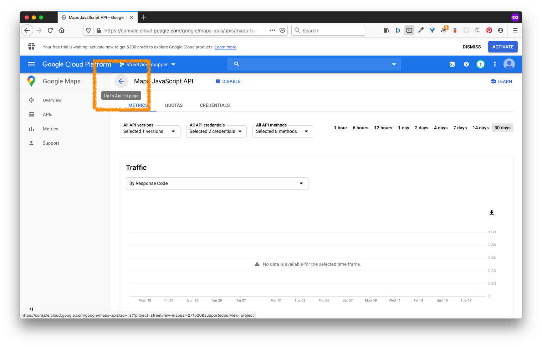Switch to the Quotas tab

tap(174, 105)
